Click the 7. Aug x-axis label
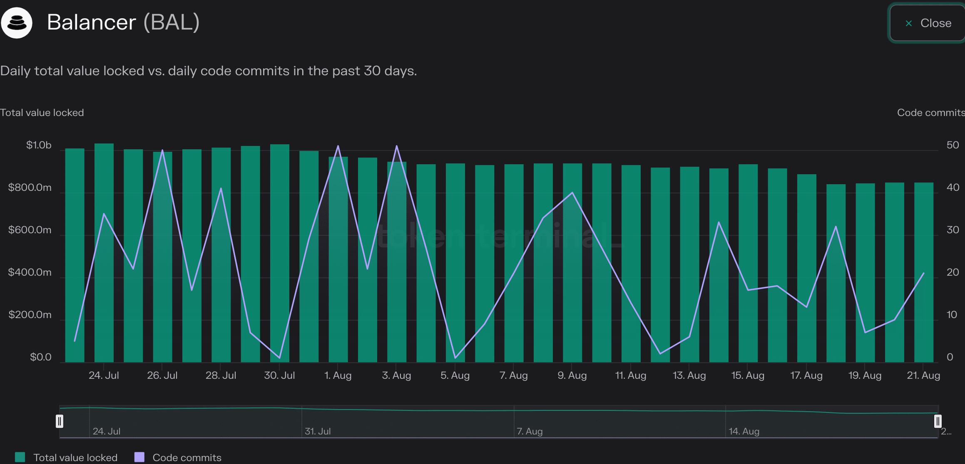Image resolution: width=965 pixels, height=464 pixels. [514, 375]
